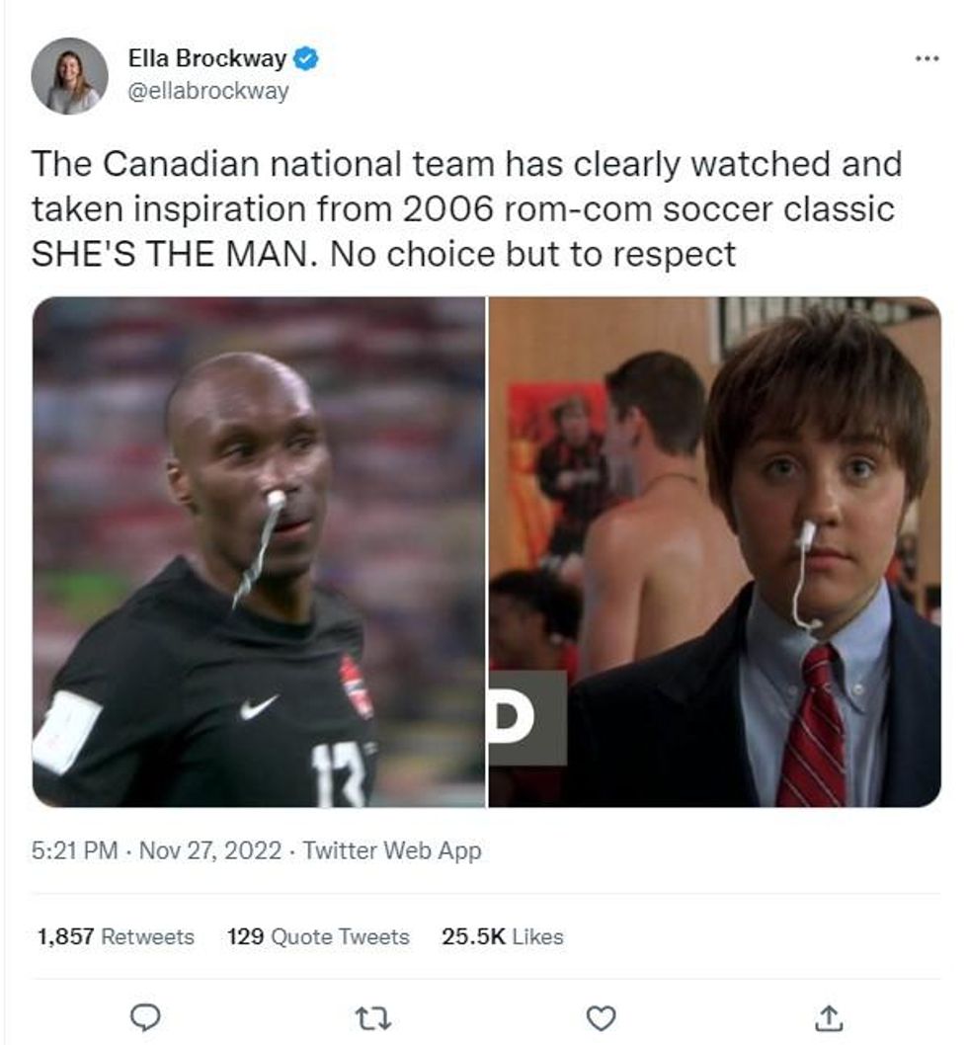The height and width of the screenshot is (1045, 968).
Task: Click the Nov 27, 2022 date
Action: click(210, 850)
